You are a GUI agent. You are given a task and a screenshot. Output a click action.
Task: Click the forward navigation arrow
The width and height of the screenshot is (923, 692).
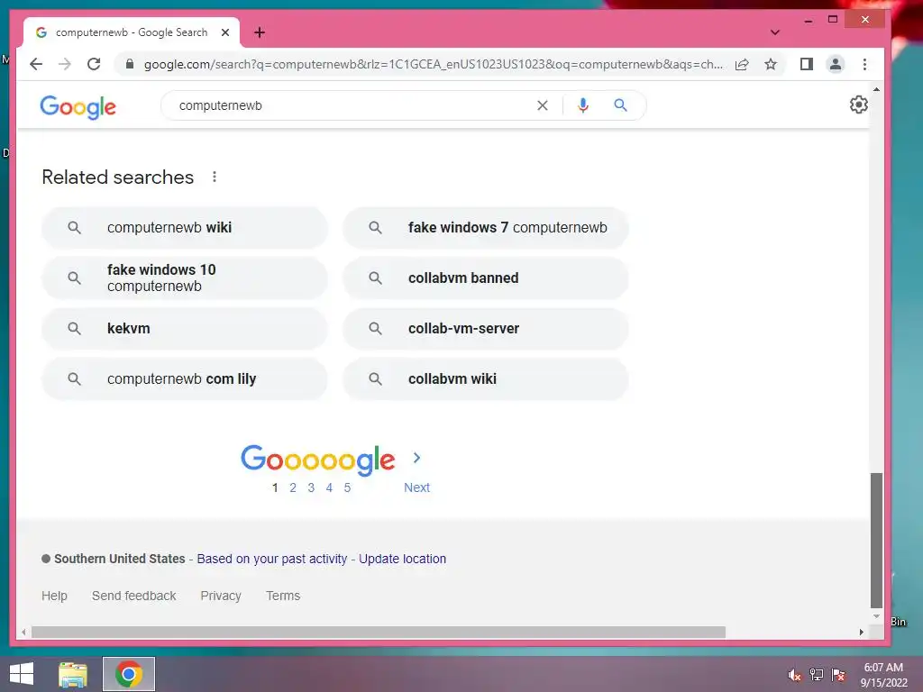click(x=65, y=64)
